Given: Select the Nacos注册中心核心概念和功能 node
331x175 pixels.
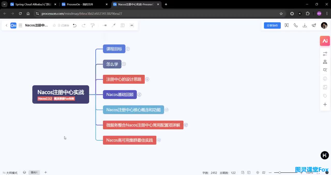Looking at the screenshot, I should 133,110.
